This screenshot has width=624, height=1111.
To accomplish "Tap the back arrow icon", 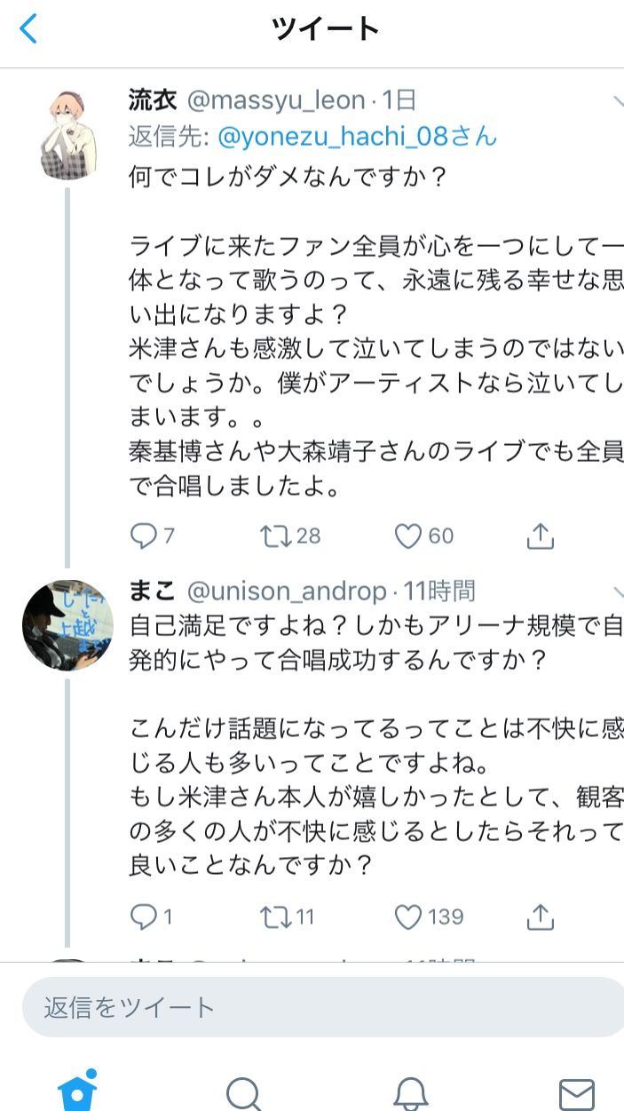I will tap(29, 29).
